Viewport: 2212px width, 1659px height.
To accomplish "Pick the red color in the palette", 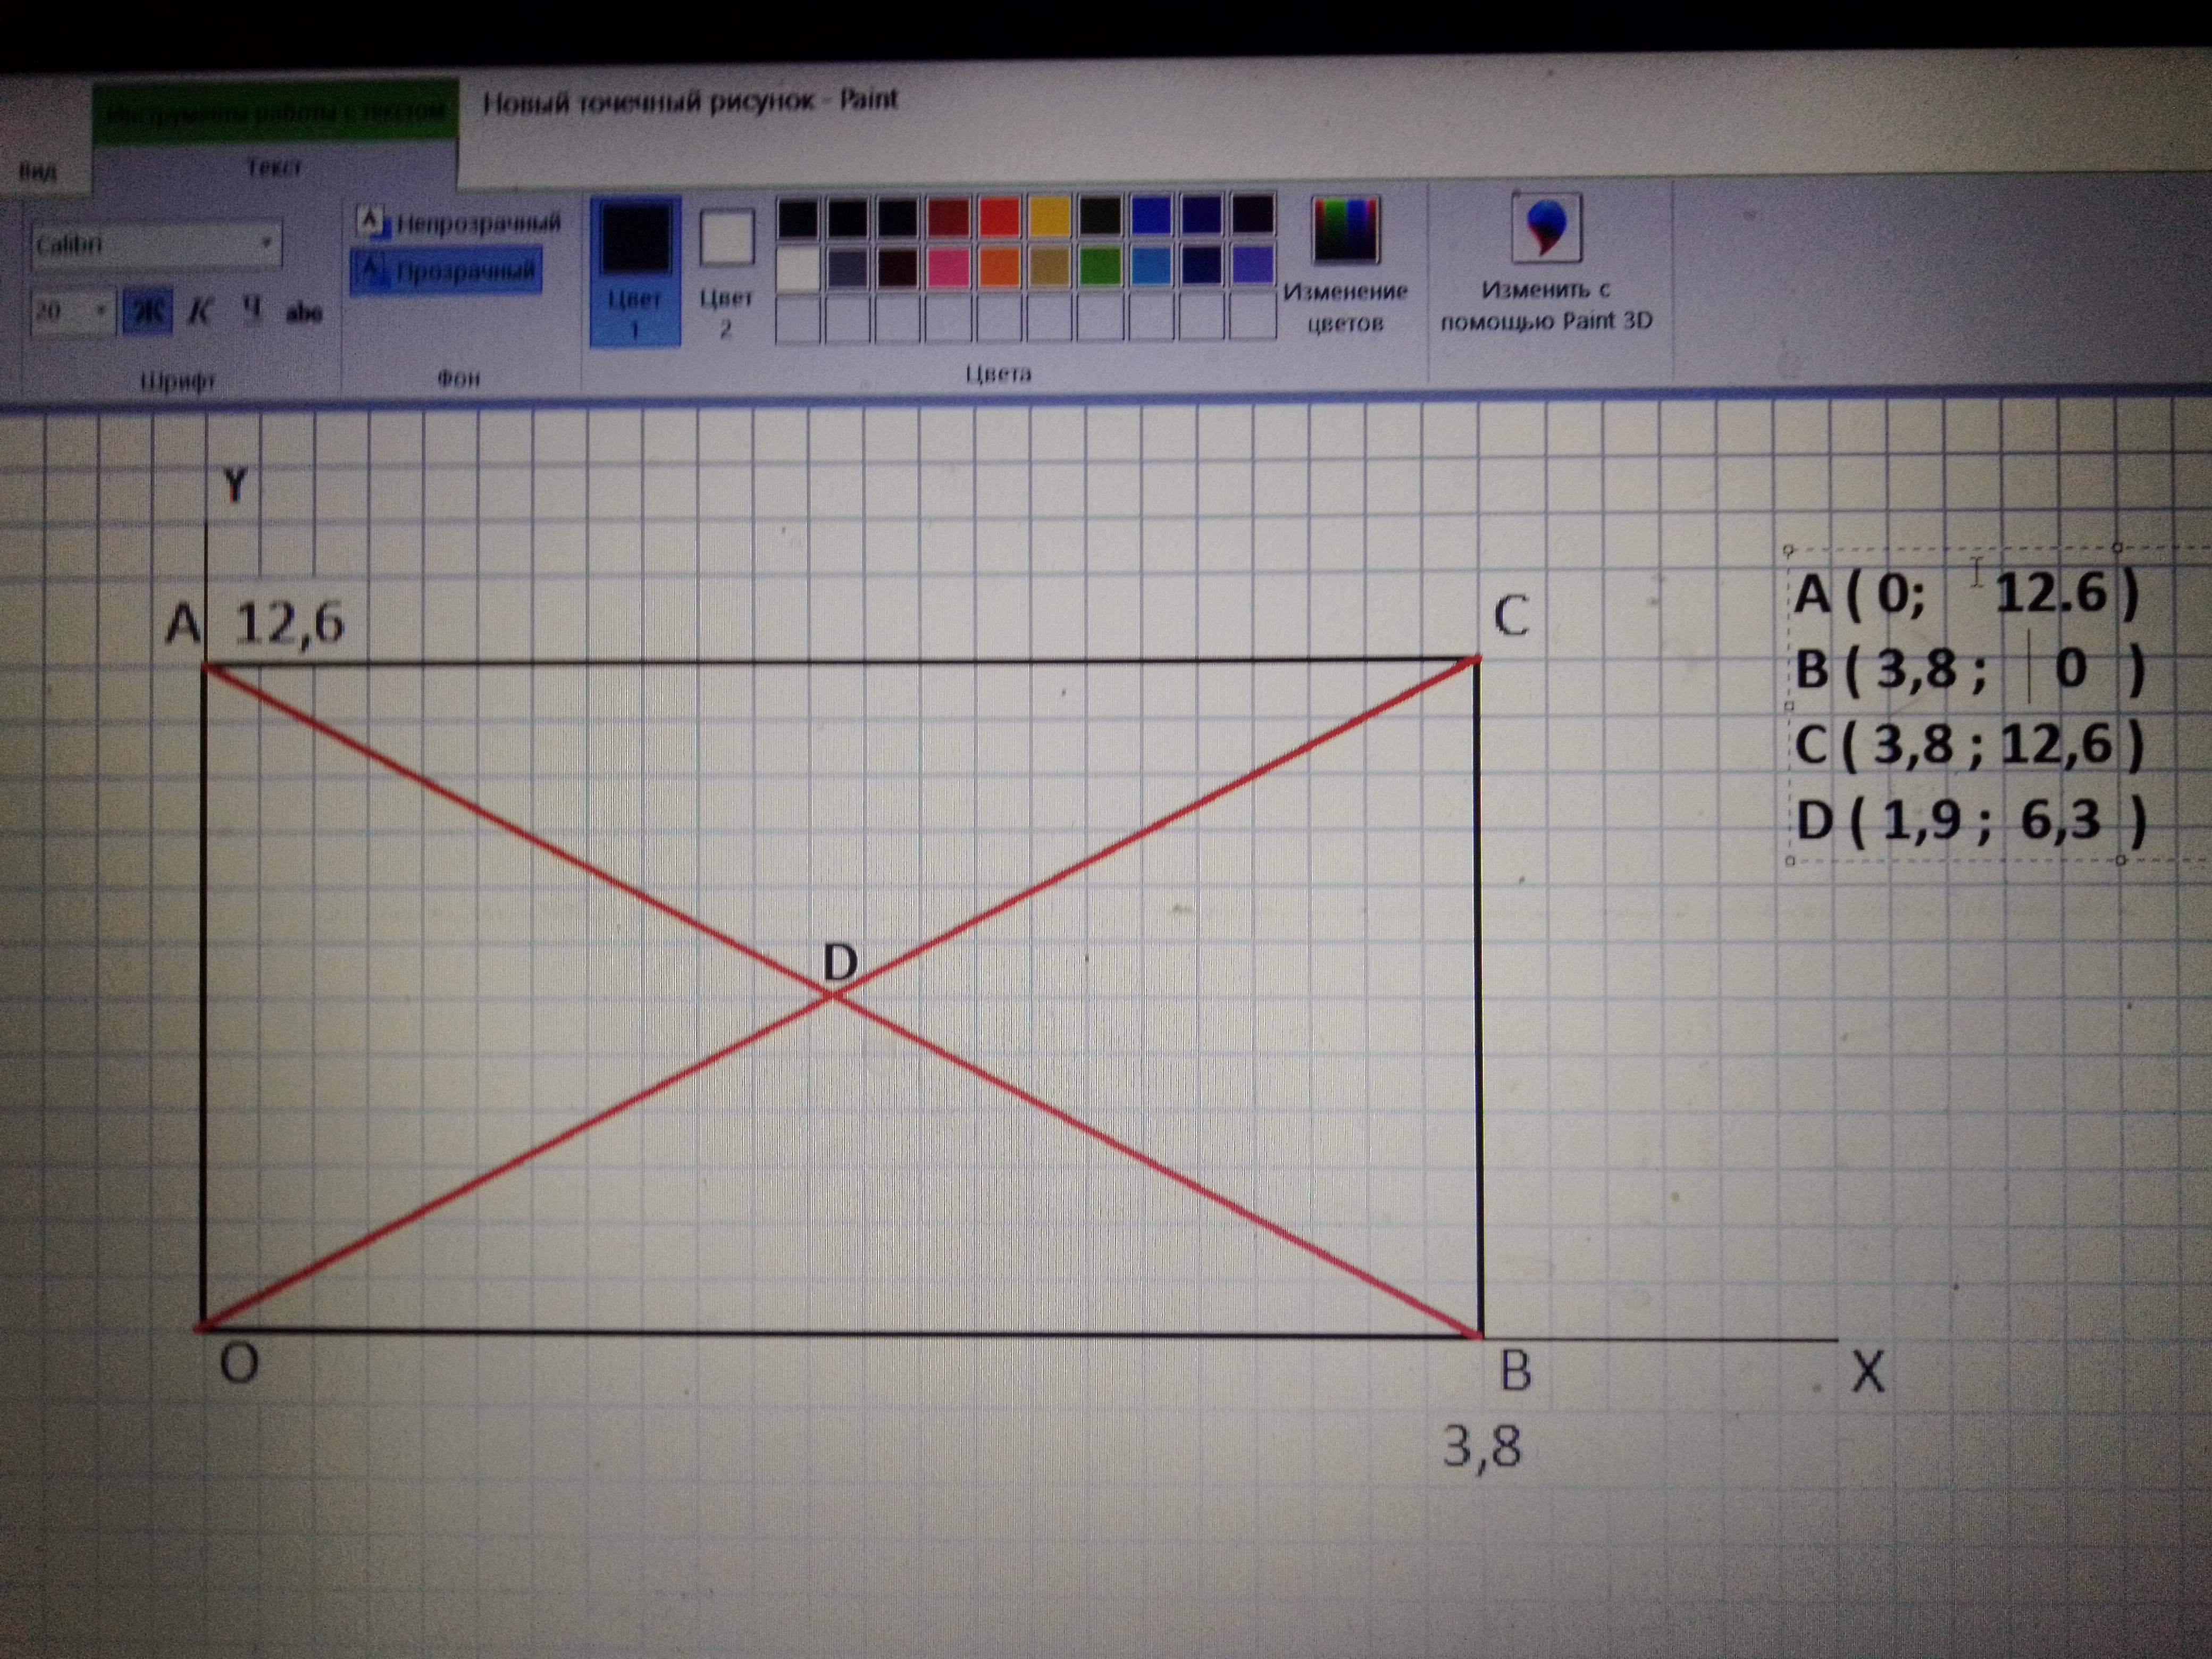I will pyautogui.click(x=999, y=216).
